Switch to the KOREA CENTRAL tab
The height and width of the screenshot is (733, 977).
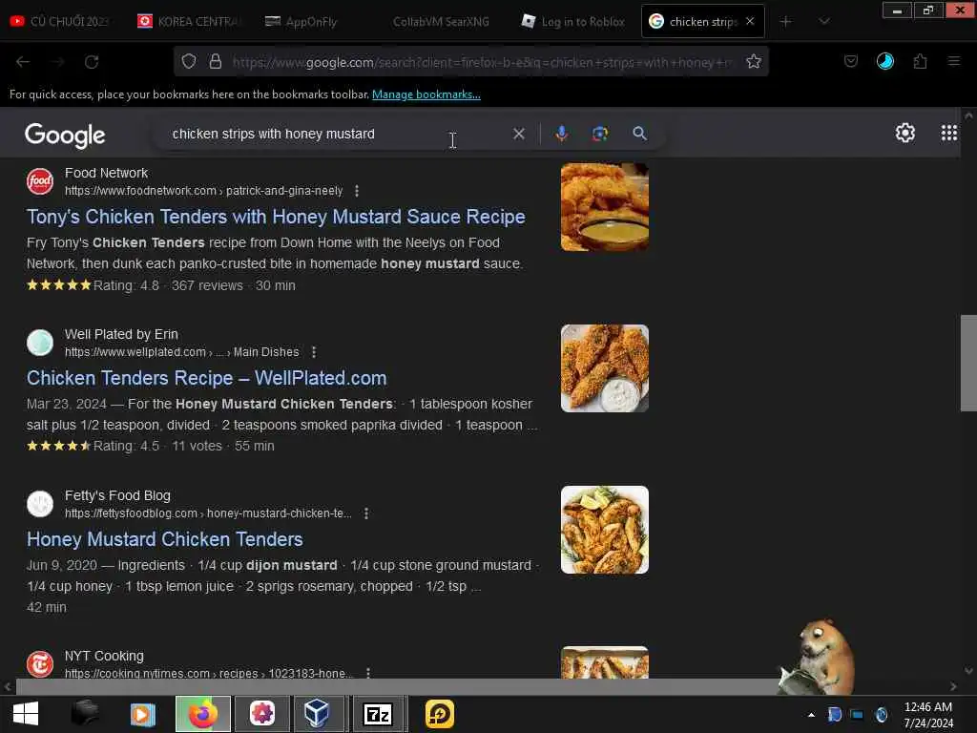pos(188,21)
